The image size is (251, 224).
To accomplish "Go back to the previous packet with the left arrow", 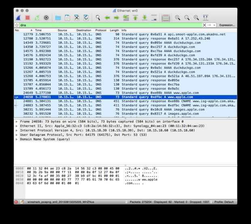I will point(107,18).
